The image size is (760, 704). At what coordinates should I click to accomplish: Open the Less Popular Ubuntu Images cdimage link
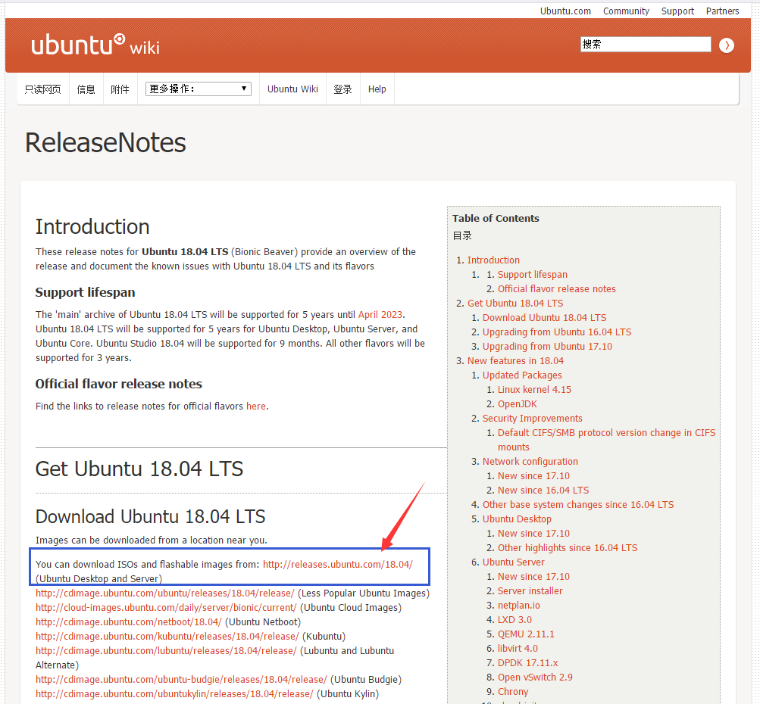164,593
